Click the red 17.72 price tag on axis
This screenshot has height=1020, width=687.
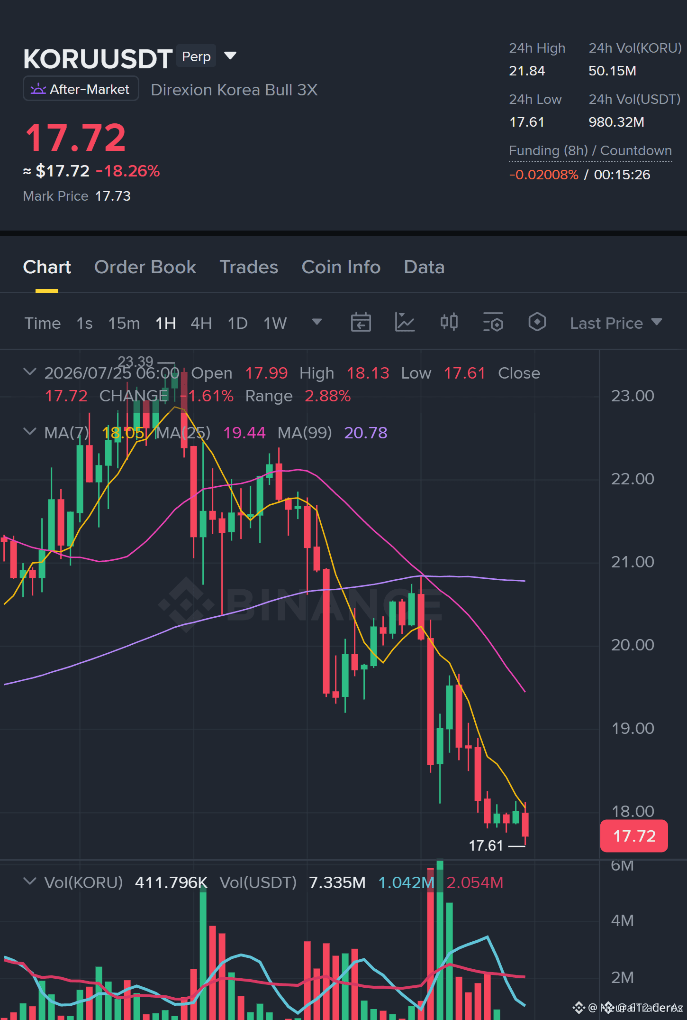click(634, 836)
